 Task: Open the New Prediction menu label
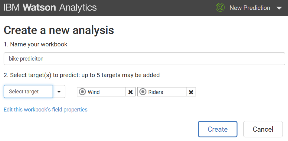250,8
